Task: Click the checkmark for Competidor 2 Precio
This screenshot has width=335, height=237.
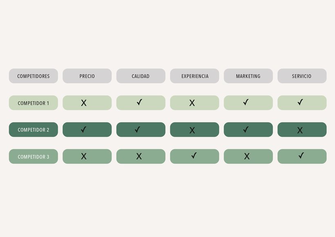Action: 84,130
